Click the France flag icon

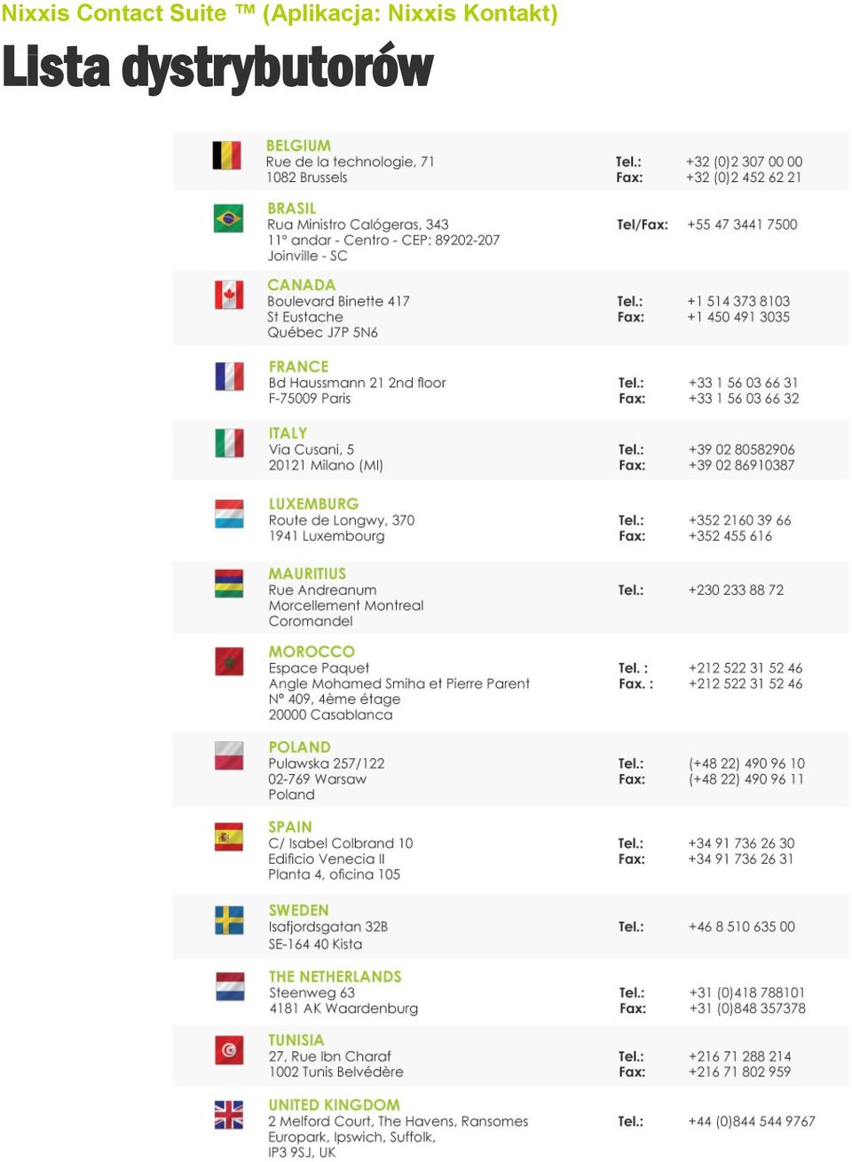pos(229,376)
